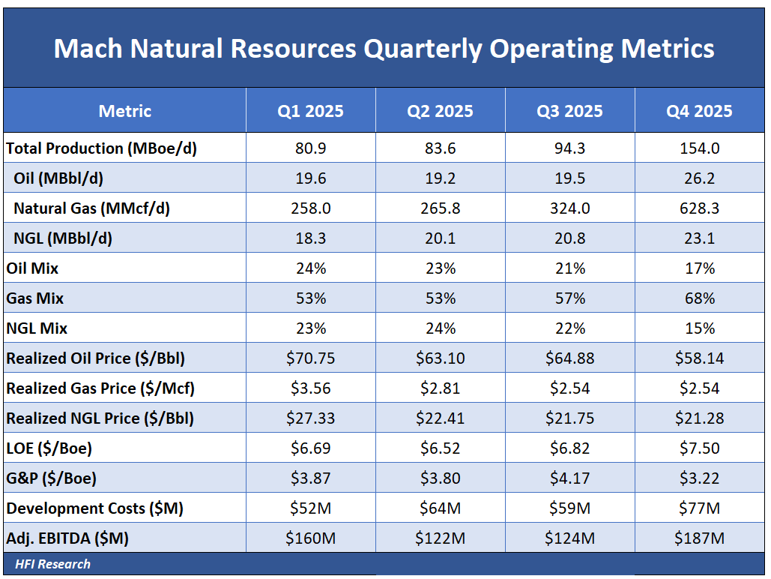Image resolution: width=771 pixels, height=579 pixels.
Task: Click the table title Mach Natural Resources Quarterly Operating Metrics
Action: pyautogui.click(x=384, y=49)
